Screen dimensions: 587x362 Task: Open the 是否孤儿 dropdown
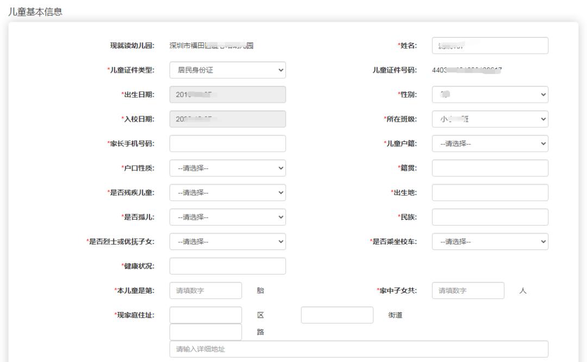(x=228, y=217)
